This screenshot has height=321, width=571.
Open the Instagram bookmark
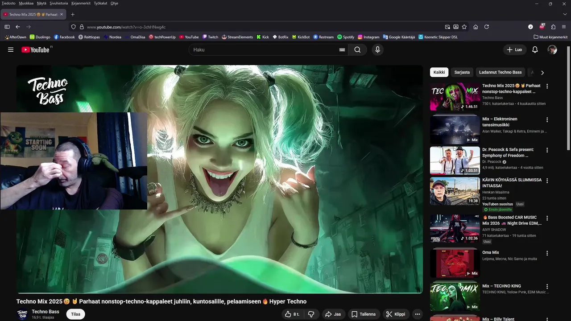tap(368, 37)
